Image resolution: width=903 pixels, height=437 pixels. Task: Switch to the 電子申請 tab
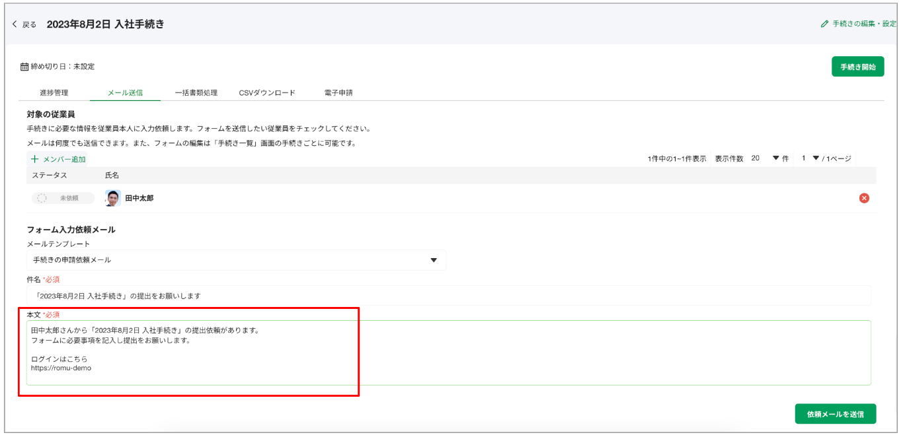[338, 93]
